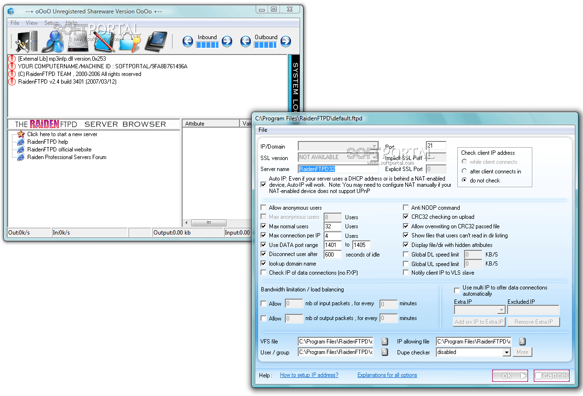Click log icon beside mp3infp.dll version entry
This screenshot has width=583, height=396.
tap(12, 59)
